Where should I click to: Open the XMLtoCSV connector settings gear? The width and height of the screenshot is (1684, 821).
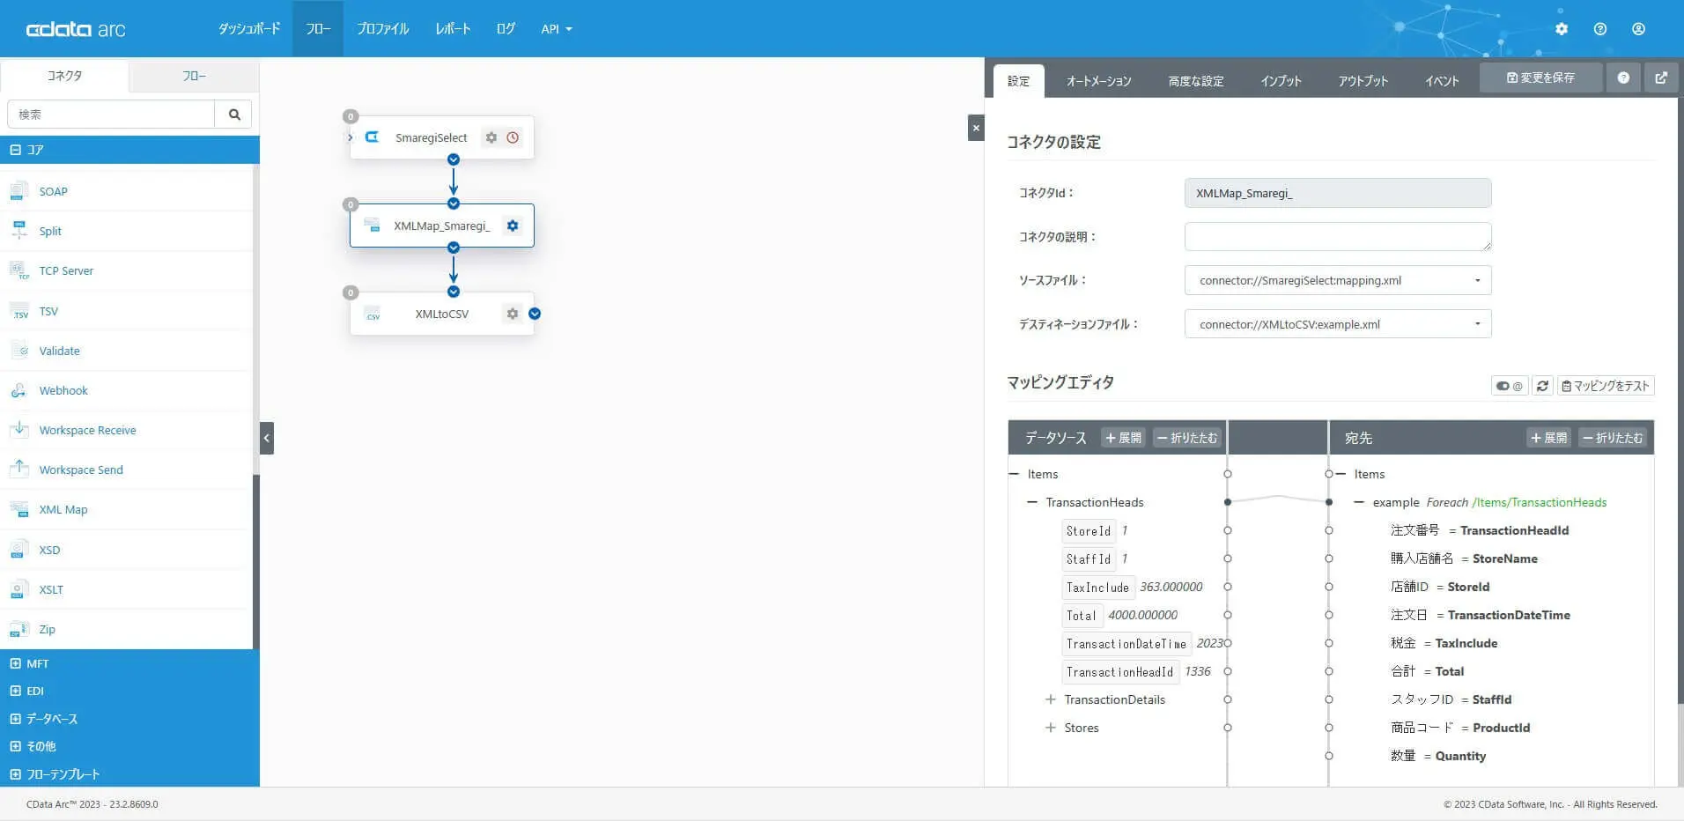click(x=513, y=314)
